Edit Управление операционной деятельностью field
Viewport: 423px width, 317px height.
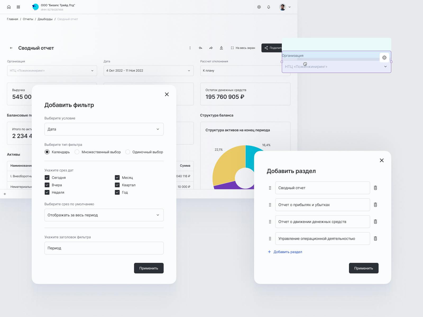click(323, 239)
